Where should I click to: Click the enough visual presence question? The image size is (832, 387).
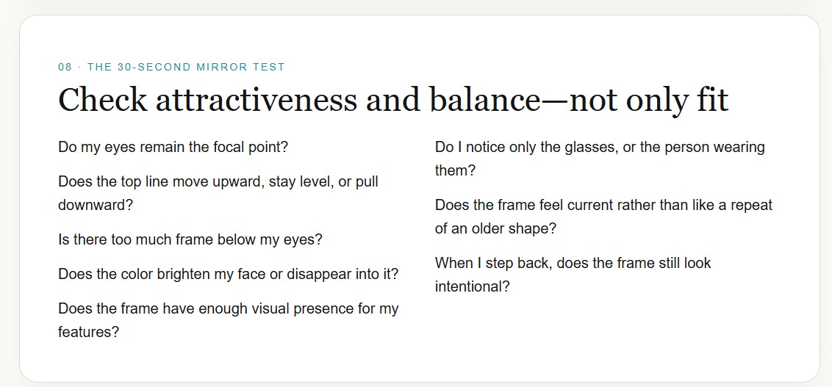pyautogui.click(x=228, y=320)
